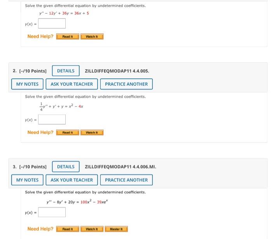Open Watch It for question 3
The image size is (272, 239).
pyautogui.click(x=92, y=229)
